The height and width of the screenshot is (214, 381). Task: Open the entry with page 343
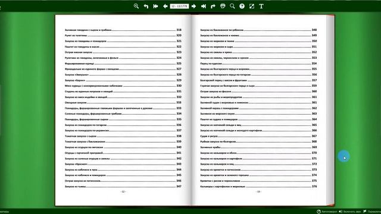pos(123,164)
